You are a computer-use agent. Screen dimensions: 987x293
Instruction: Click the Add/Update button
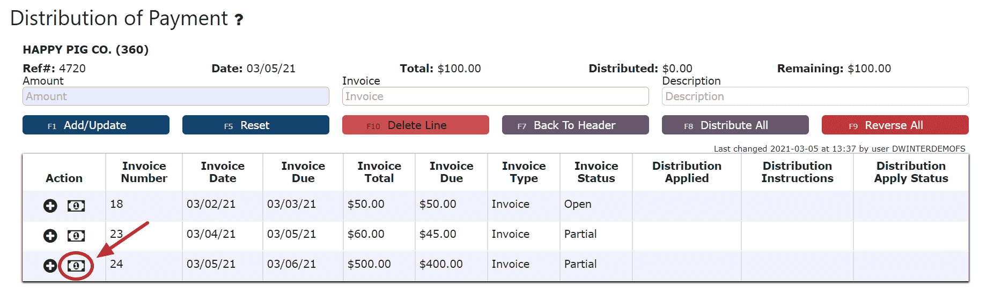96,125
